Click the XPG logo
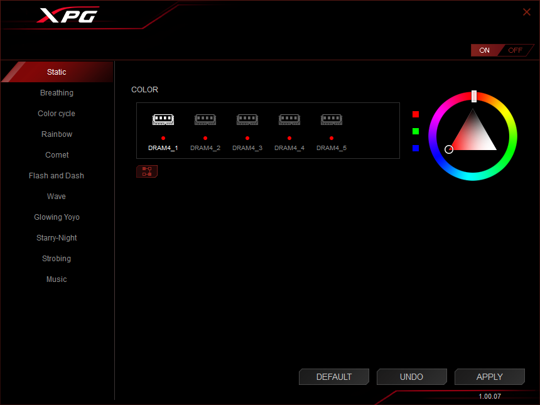 [68, 15]
